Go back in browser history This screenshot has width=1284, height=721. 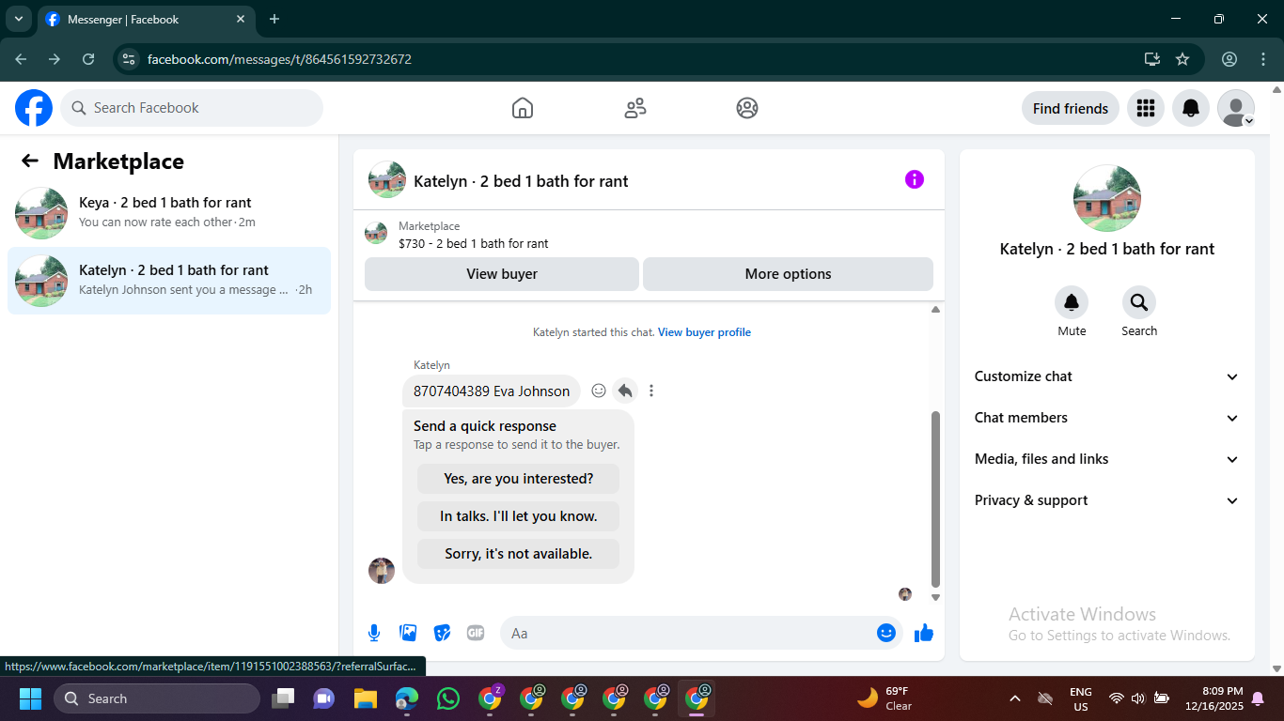coord(21,59)
